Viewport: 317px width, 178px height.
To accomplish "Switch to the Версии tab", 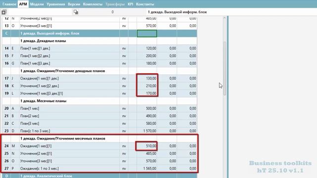I will pyautogui.click(x=74, y=4).
